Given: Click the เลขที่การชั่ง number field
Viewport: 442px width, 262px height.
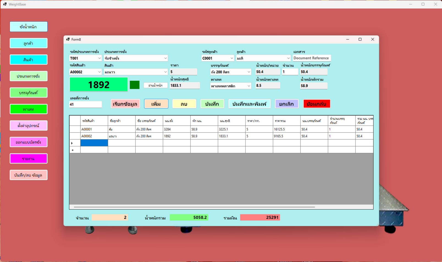Looking at the screenshot, I should (85, 105).
